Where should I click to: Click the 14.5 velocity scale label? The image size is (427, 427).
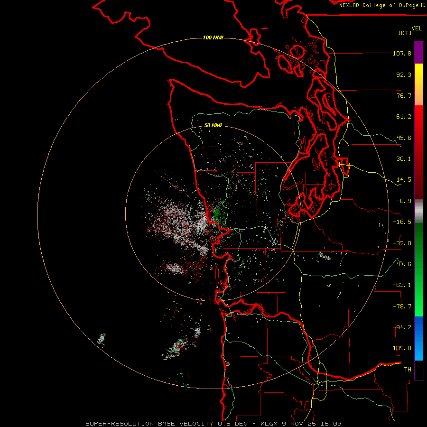404,180
